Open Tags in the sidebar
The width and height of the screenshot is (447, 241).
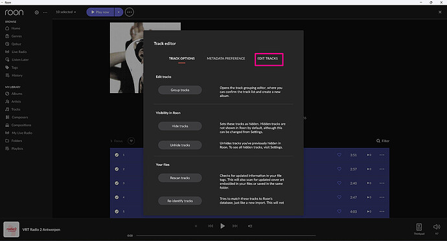[x=12, y=67]
